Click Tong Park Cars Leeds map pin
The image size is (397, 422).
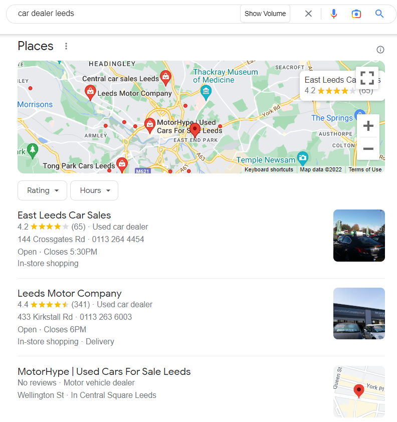[x=122, y=163]
